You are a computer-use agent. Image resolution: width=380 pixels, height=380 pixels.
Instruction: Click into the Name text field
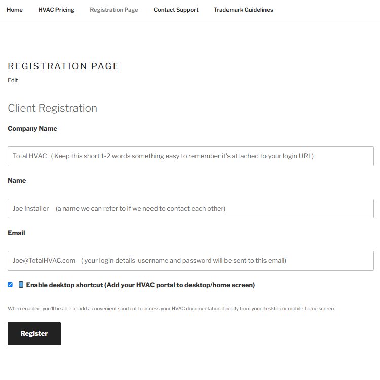click(x=191, y=208)
